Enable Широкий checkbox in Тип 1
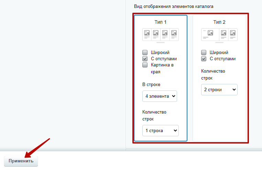 (145, 52)
